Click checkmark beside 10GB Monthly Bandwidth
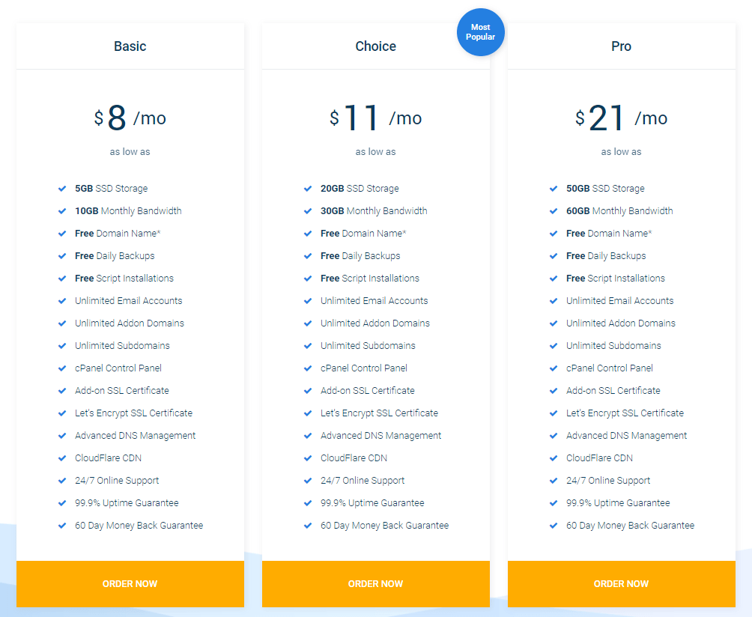752x617 pixels. click(x=62, y=211)
